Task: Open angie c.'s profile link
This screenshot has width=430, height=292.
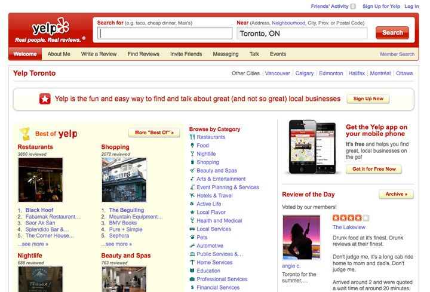Action: 291,266
